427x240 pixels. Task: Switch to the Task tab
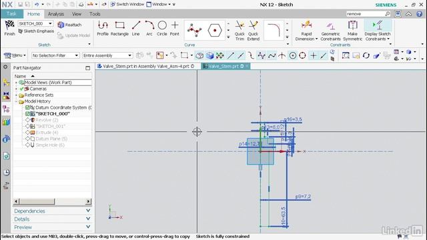tap(11, 14)
